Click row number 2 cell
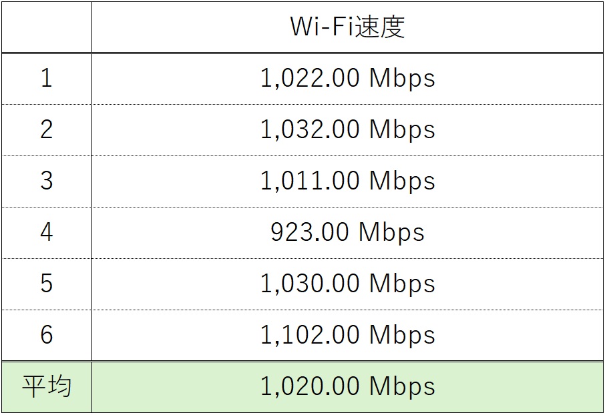Image resolution: width=605 pixels, height=415 pixels. coord(46,129)
